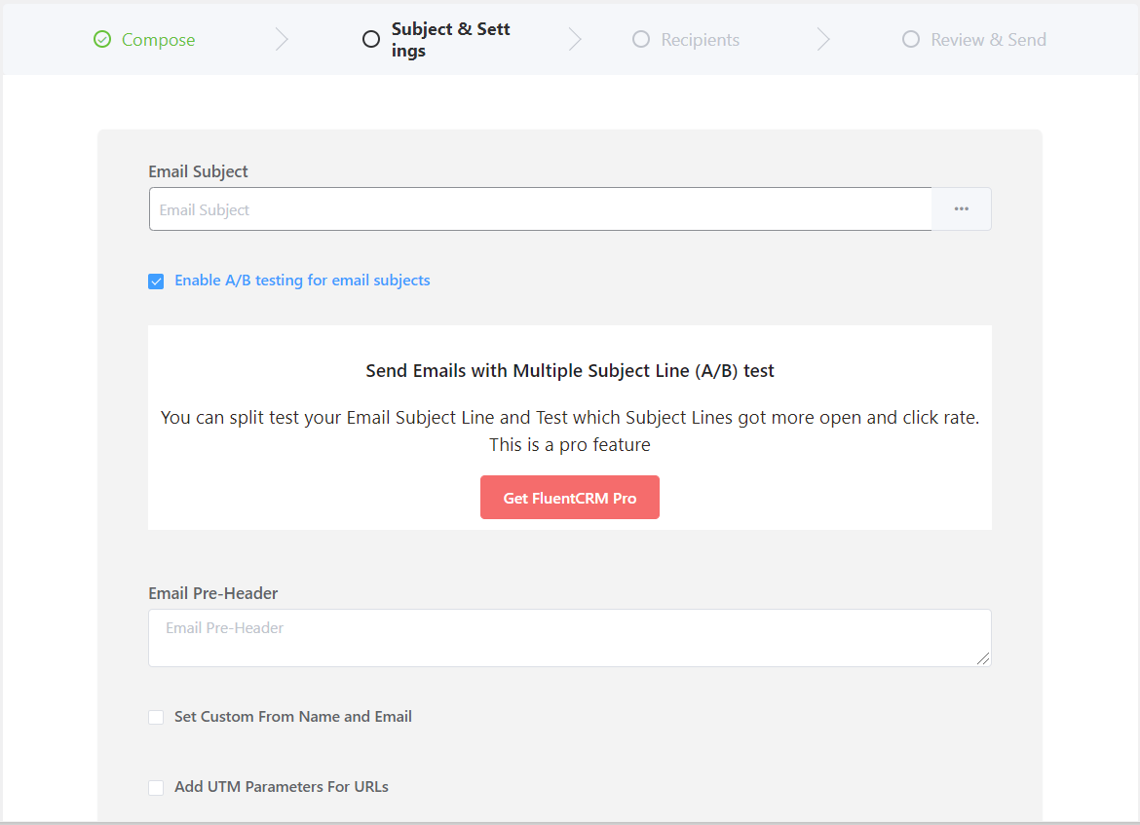
Task: Enable Add UTM Parameters For URLs
Action: (x=156, y=787)
